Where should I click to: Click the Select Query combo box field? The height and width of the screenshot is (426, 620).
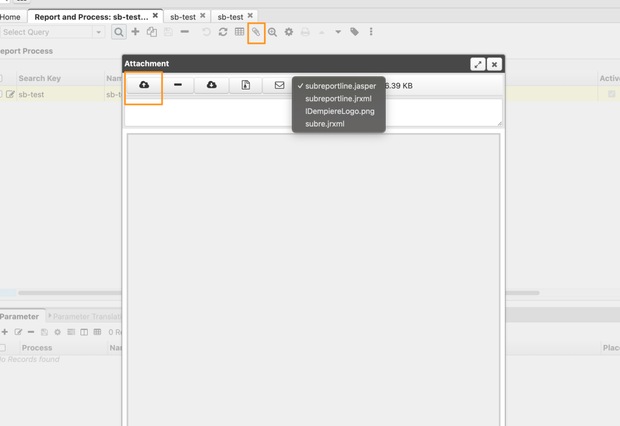point(46,32)
